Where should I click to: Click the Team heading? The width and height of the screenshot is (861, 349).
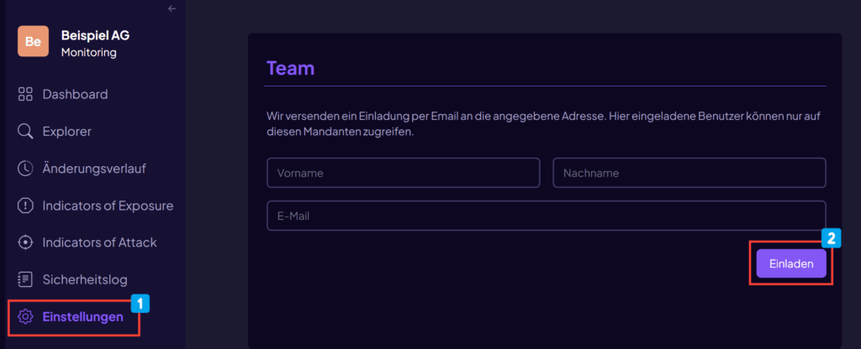click(x=290, y=69)
